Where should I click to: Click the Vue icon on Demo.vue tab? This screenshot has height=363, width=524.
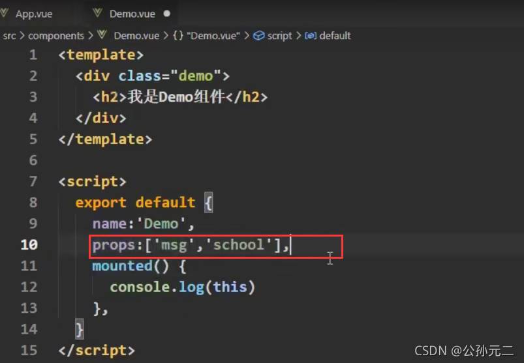pos(98,13)
